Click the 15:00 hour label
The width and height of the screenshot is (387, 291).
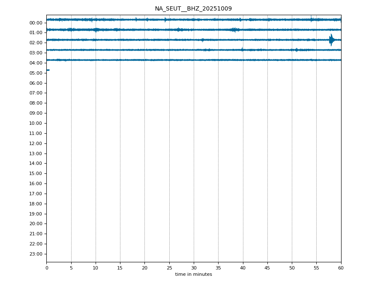click(36, 174)
